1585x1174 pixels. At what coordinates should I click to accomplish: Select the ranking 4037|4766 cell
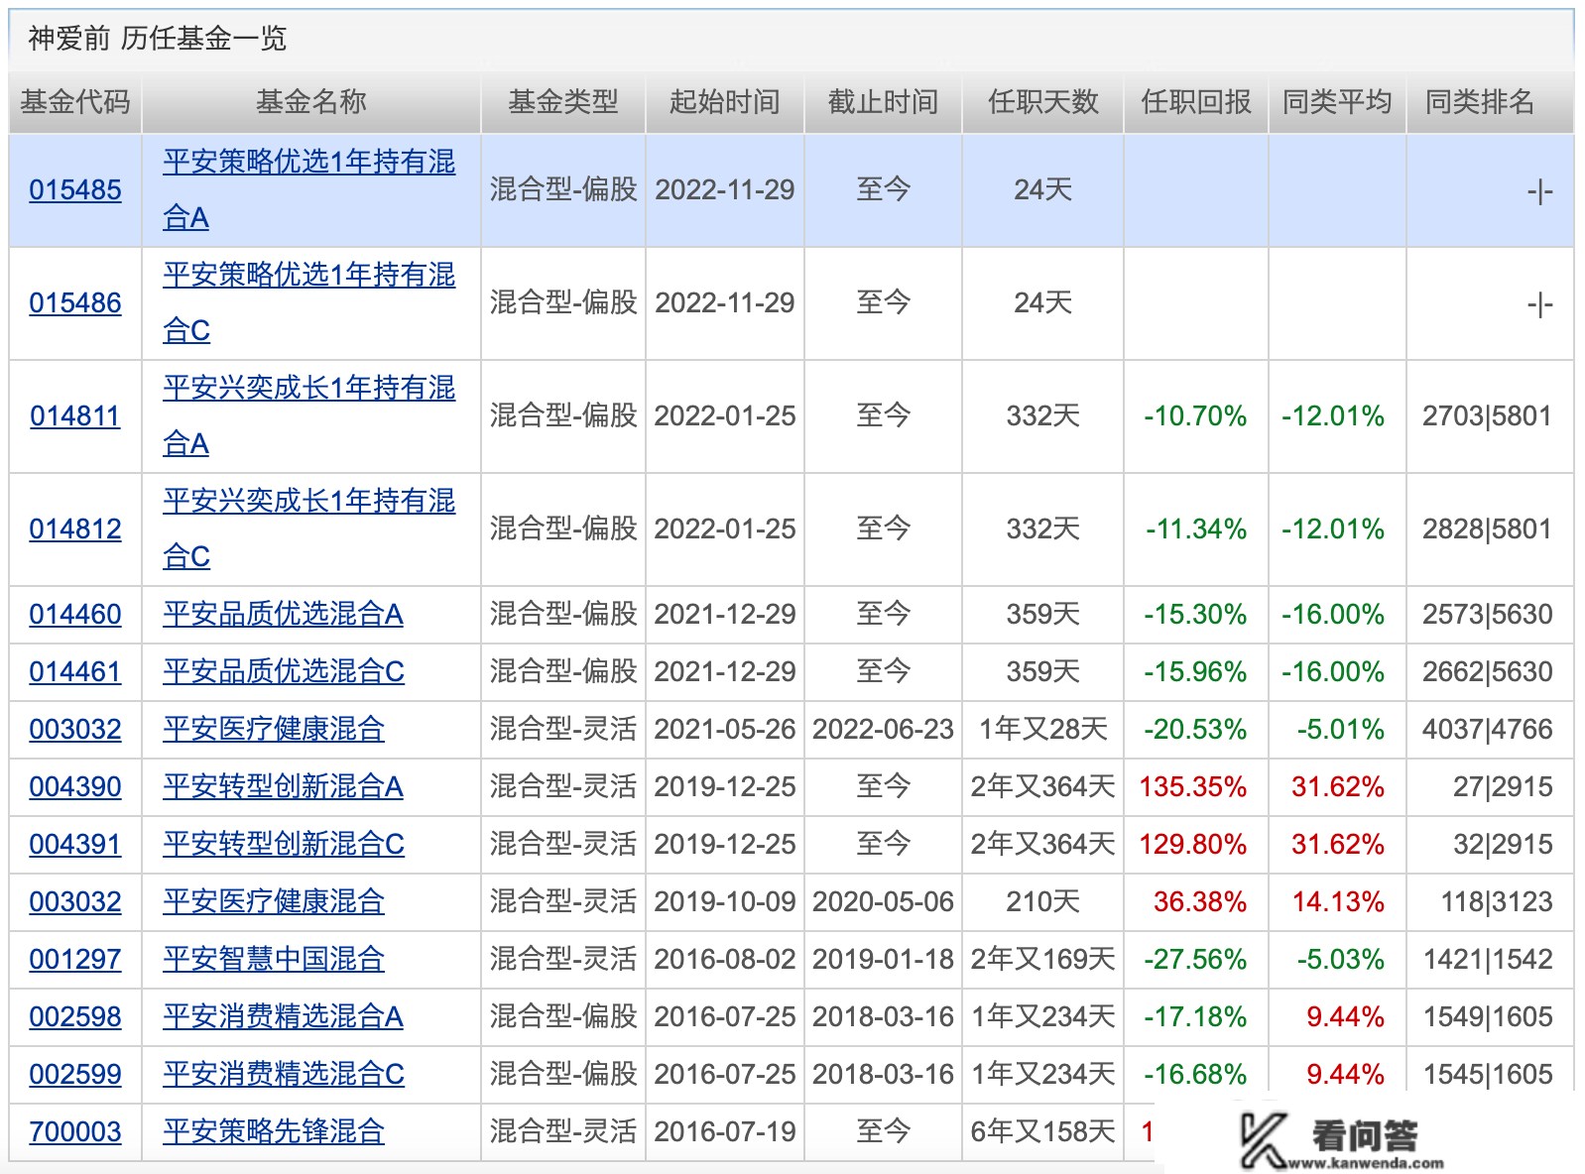(x=1488, y=730)
